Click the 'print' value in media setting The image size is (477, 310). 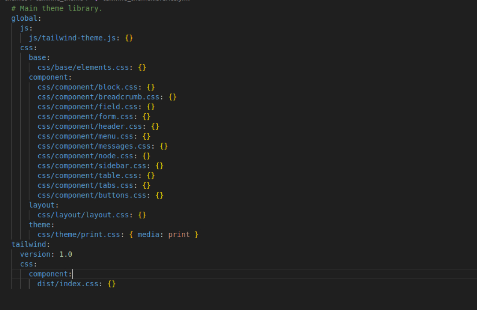[179, 235]
